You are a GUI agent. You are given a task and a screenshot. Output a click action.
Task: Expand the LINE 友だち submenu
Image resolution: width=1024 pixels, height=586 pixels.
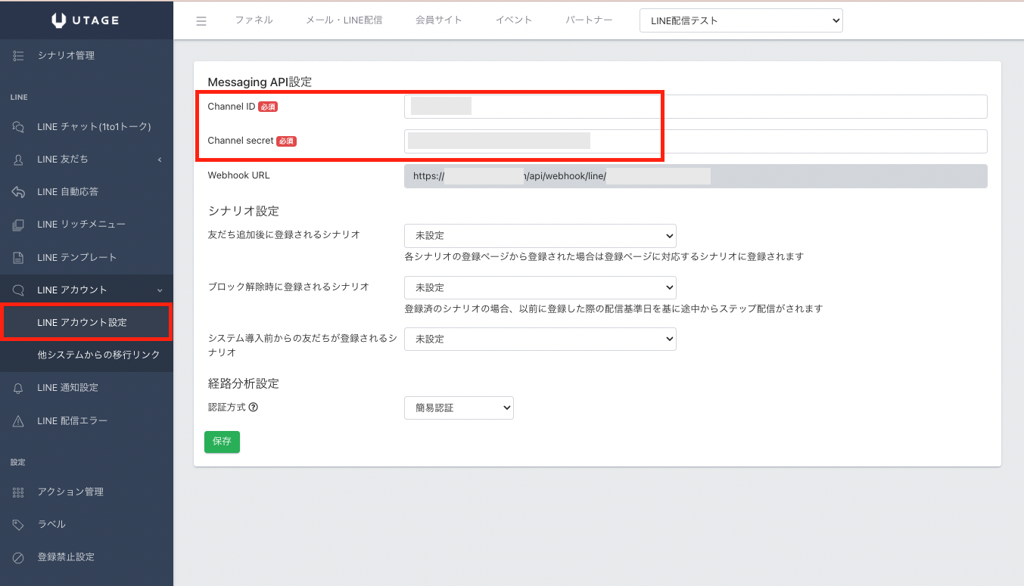[x=160, y=160]
